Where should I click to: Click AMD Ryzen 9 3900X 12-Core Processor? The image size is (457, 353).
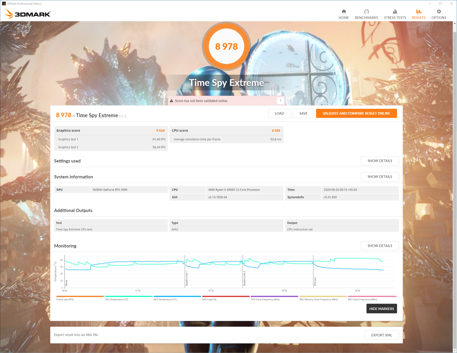click(234, 190)
